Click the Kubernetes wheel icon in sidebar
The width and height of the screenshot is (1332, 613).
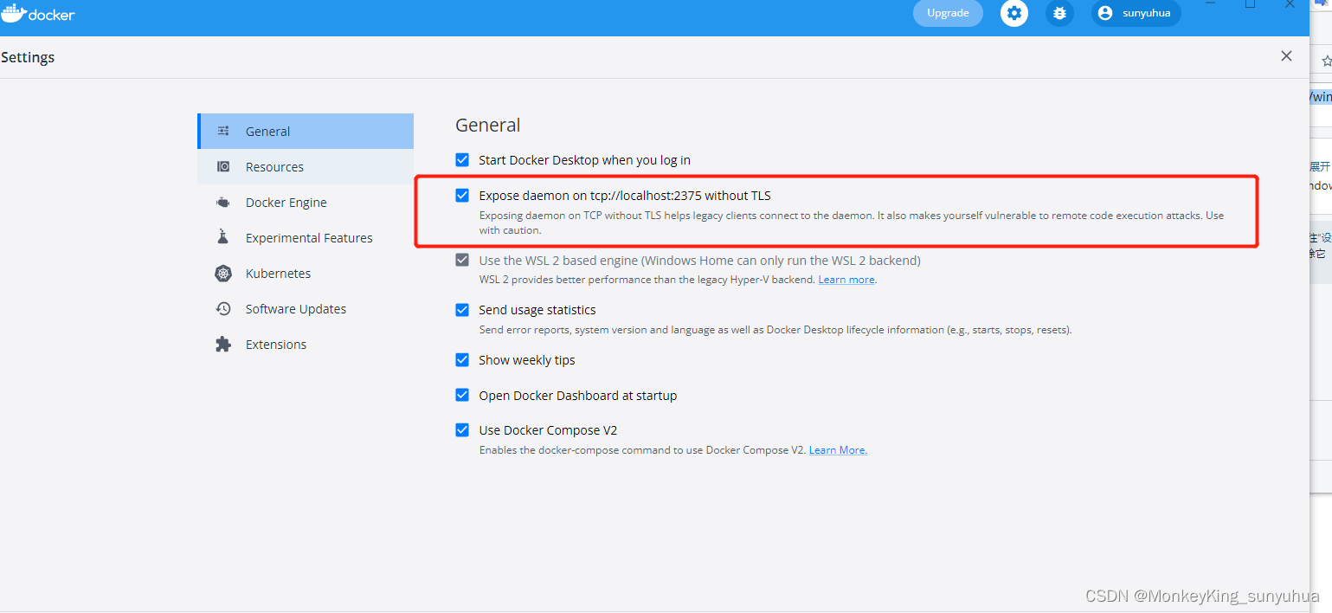click(x=223, y=274)
